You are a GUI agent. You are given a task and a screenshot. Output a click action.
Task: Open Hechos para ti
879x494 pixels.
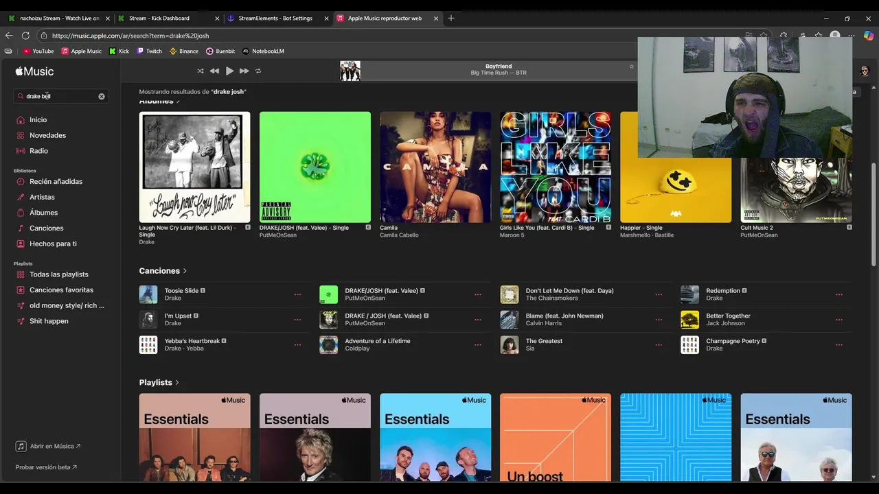(x=53, y=244)
